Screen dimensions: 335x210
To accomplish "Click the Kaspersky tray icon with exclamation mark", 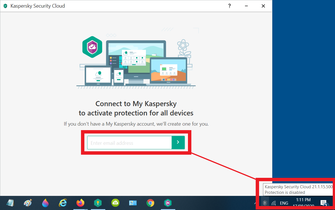I will click(265, 203).
